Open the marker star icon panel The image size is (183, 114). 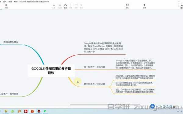pyautogui.click(x=181, y=6)
